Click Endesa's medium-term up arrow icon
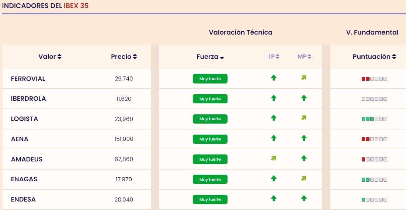 coord(304,198)
